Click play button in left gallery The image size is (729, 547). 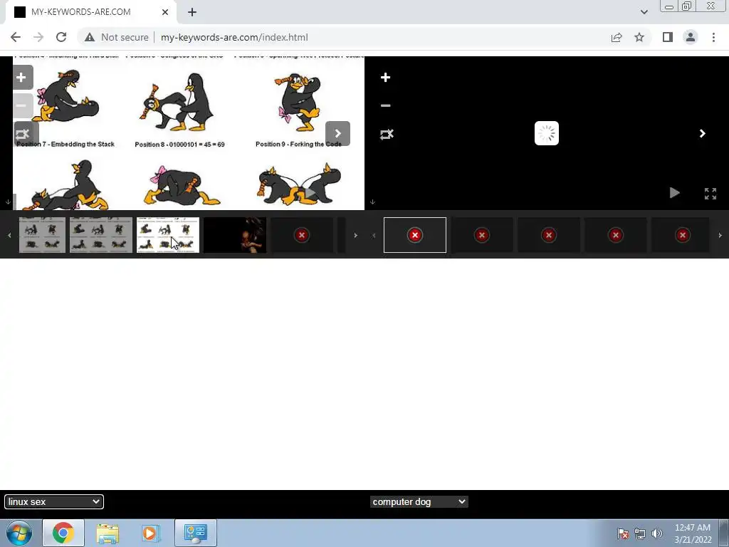pos(310,192)
